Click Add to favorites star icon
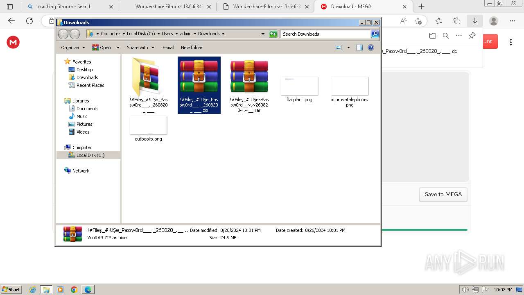 click(x=418, y=21)
